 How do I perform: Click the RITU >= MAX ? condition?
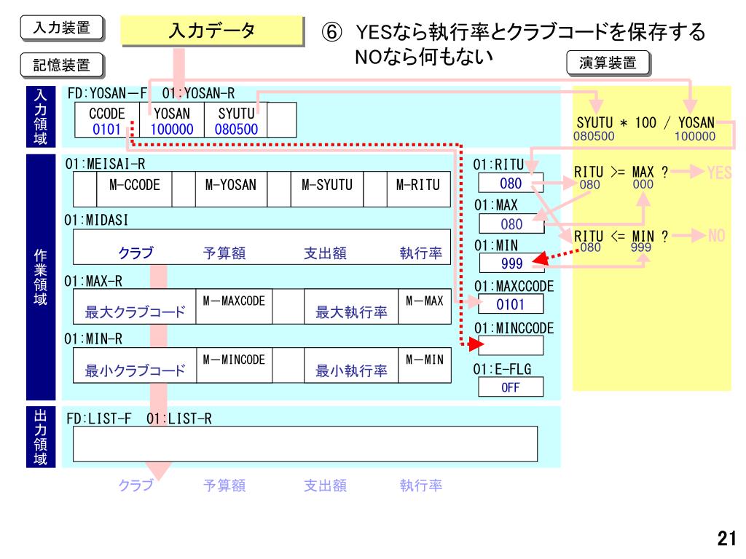621,172
